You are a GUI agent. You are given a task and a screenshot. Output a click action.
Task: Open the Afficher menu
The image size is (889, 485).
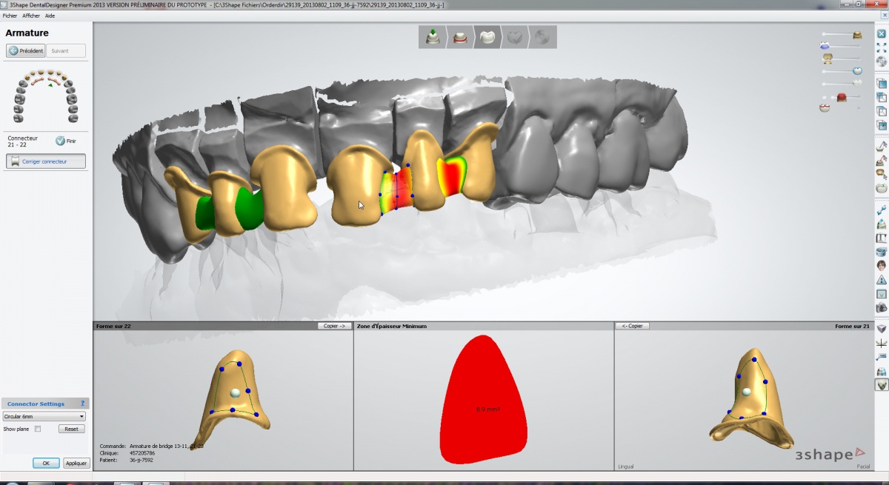pos(31,16)
